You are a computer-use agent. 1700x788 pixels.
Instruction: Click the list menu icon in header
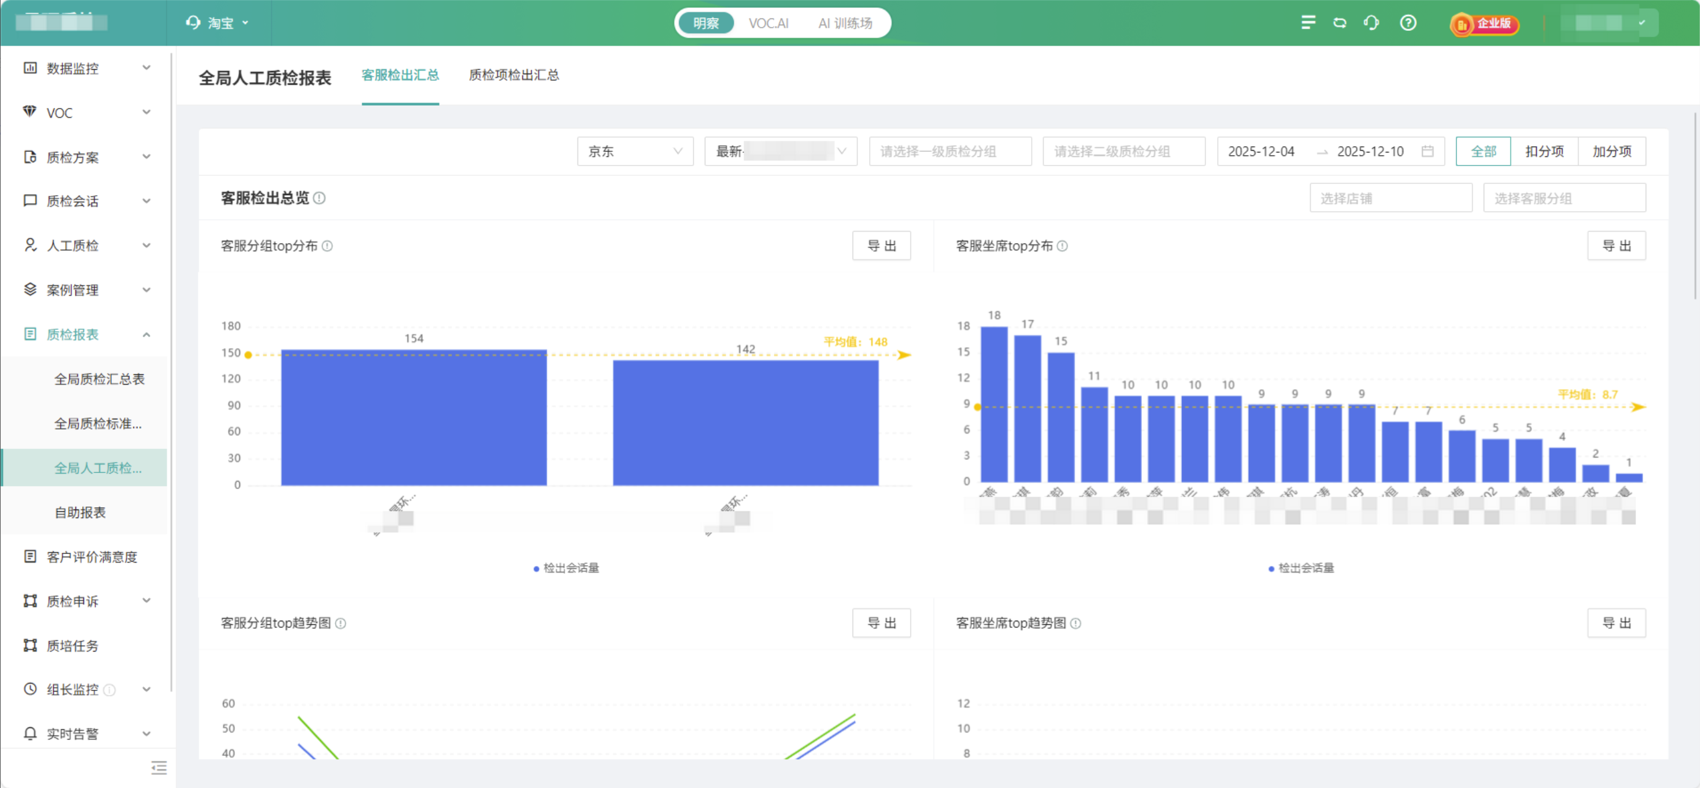(x=1308, y=23)
